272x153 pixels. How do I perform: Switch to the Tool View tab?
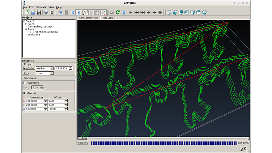pyautogui.click(x=108, y=18)
